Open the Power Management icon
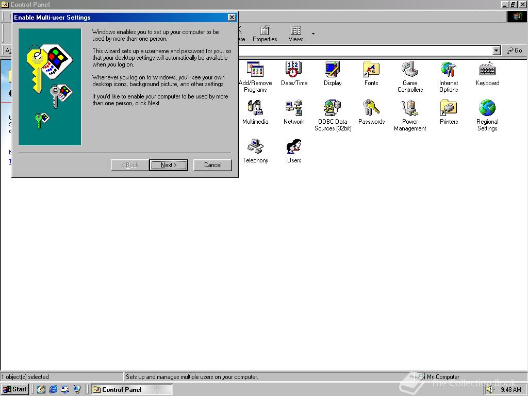This screenshot has width=528, height=396. click(x=410, y=115)
